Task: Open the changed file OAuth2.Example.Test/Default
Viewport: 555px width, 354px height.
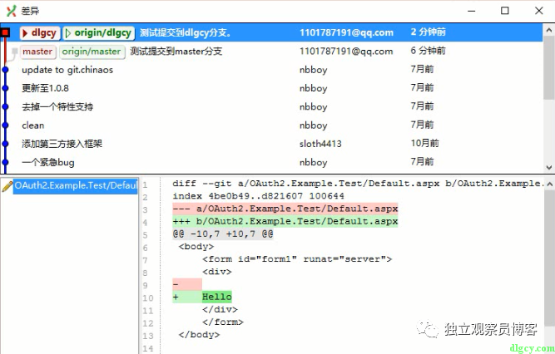Action: click(76, 185)
